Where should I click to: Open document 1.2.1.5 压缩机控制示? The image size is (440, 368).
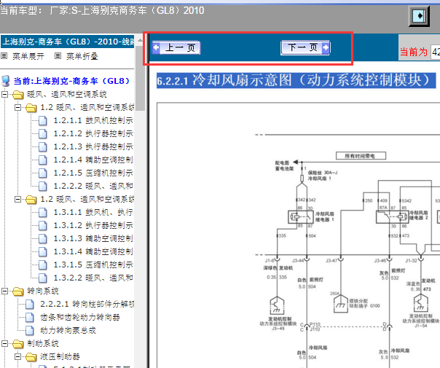[93, 173]
